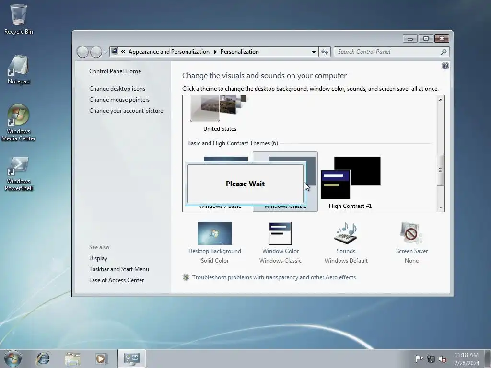Viewport: 491px width, 368px height.
Task: Open Taskbar and Start Menu link
Action: (x=119, y=269)
